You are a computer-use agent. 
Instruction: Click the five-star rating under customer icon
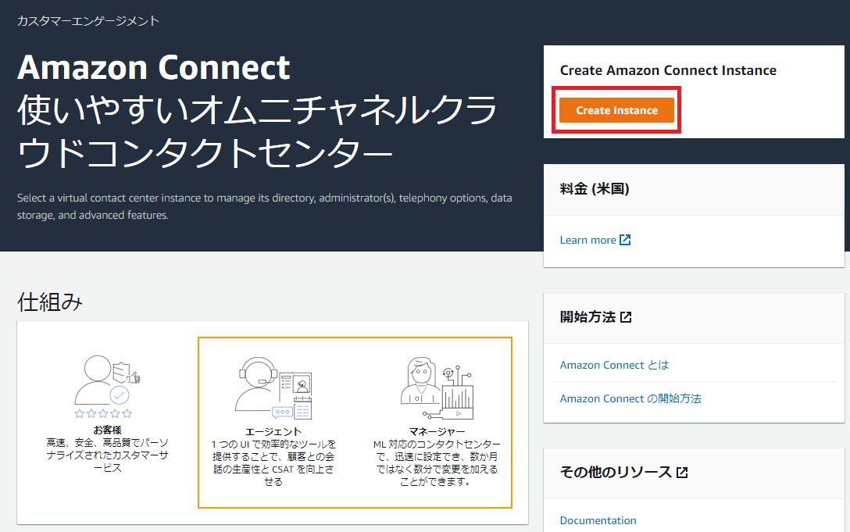103,414
